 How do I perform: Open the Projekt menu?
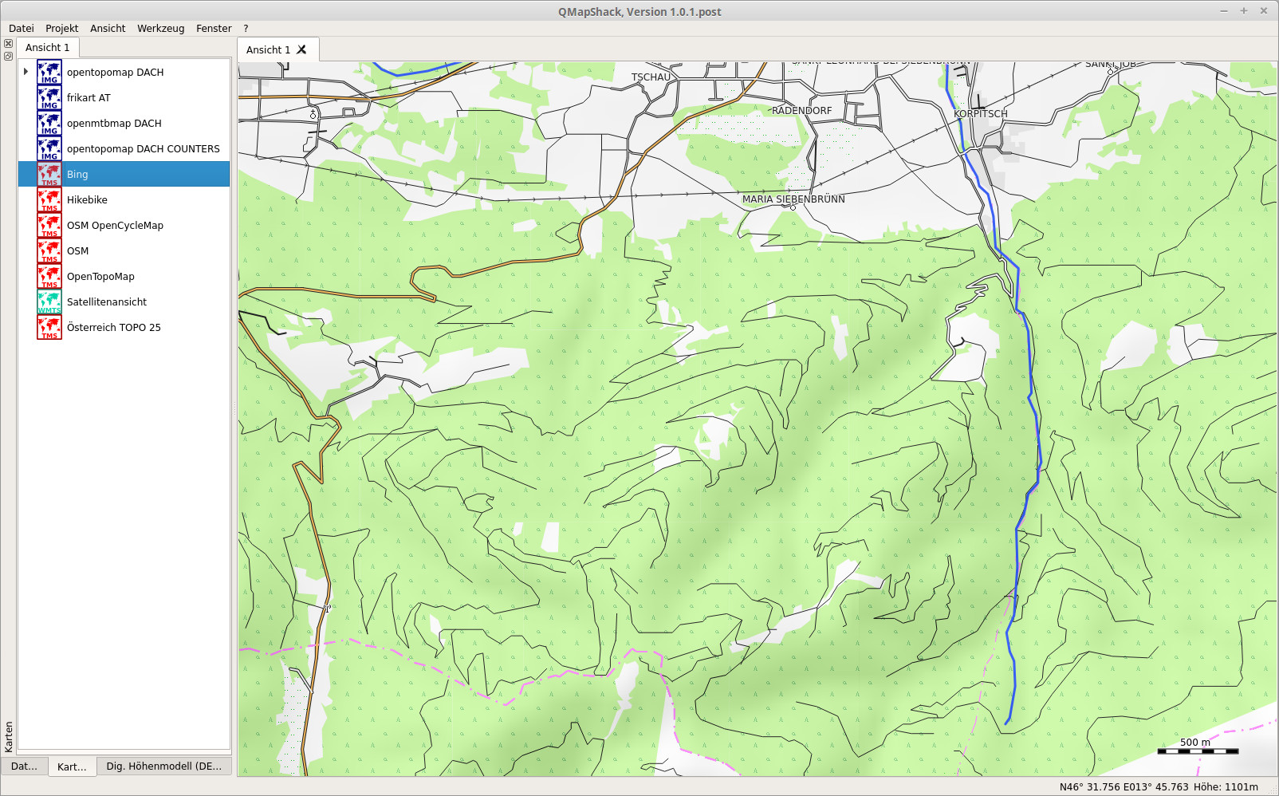[62, 28]
